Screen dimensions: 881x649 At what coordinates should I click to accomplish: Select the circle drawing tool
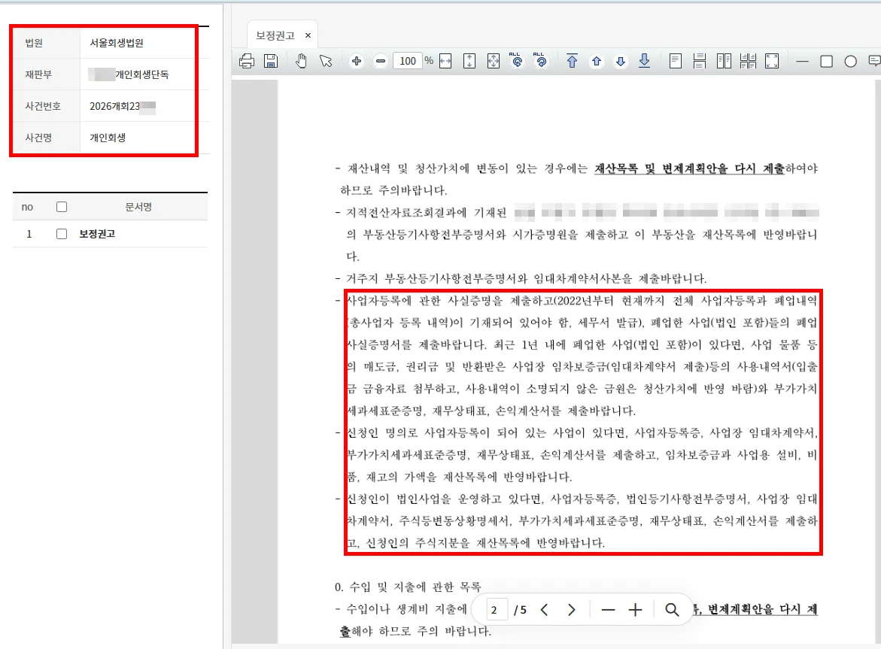[x=851, y=61]
